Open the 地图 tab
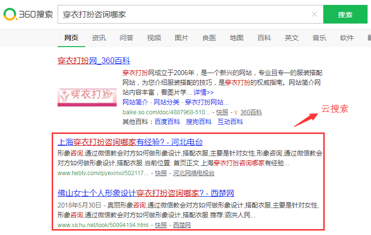The image size is (371, 235). tap(237, 38)
